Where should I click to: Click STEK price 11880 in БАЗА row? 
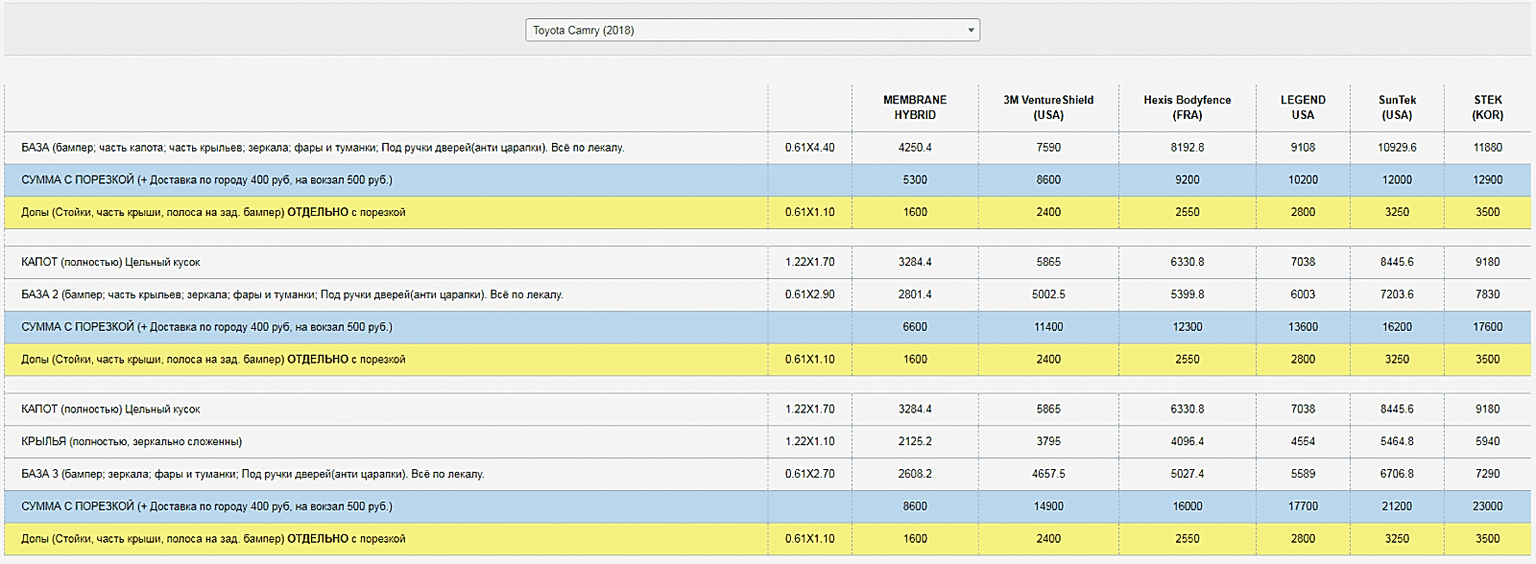click(x=1488, y=148)
